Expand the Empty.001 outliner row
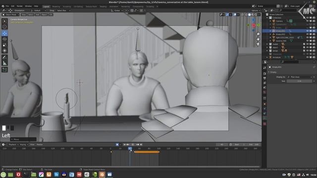 tap(270, 31)
